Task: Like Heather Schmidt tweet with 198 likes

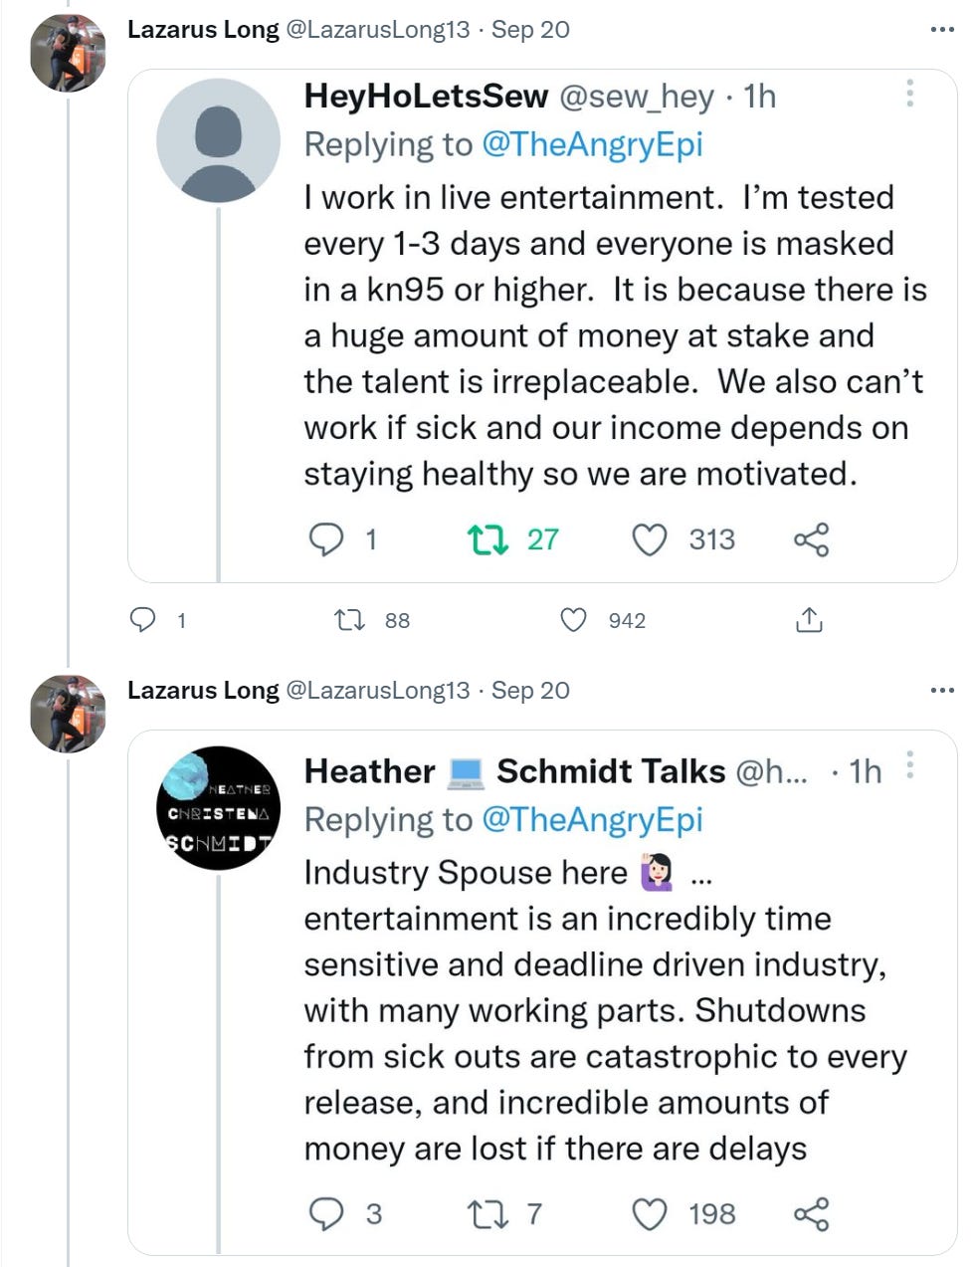Action: (x=650, y=1214)
